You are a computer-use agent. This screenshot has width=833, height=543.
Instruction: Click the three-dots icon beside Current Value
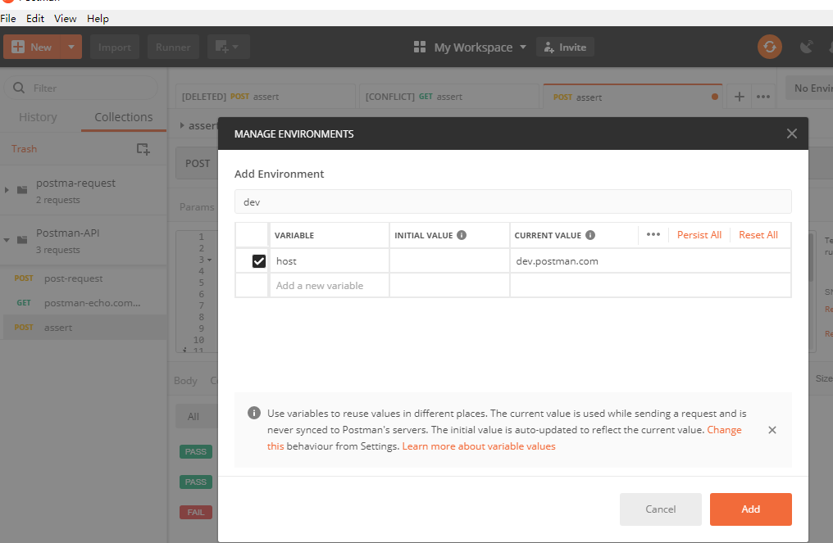[x=653, y=234]
